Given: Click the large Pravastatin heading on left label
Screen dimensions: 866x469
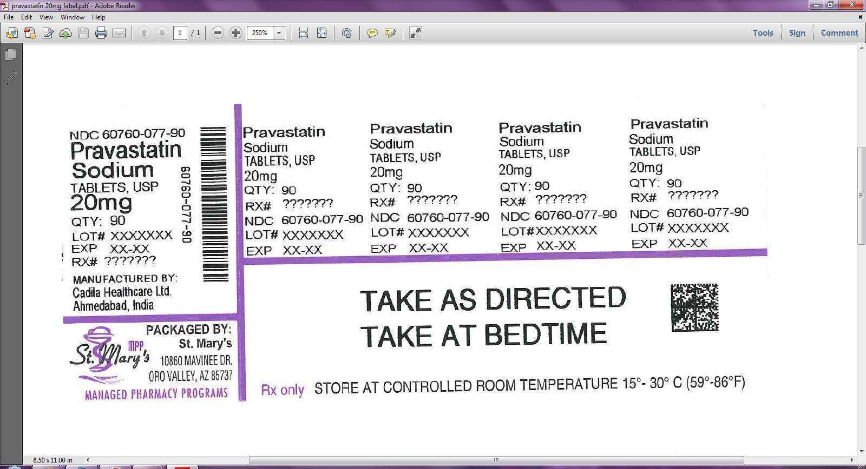Looking at the screenshot, I should (126, 150).
